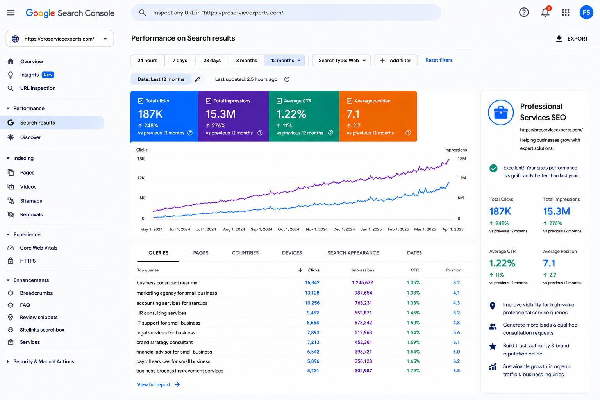Open the property selector dropdown

(60, 39)
